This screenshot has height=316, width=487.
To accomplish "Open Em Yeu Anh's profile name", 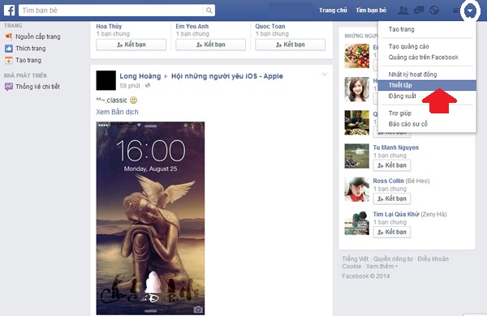I will (192, 27).
